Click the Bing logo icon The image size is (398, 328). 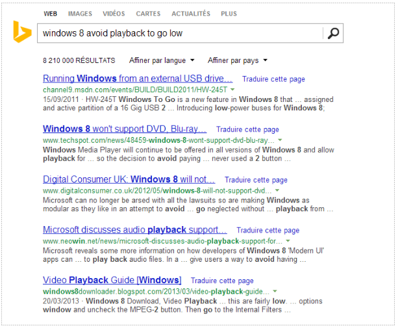click(x=22, y=32)
